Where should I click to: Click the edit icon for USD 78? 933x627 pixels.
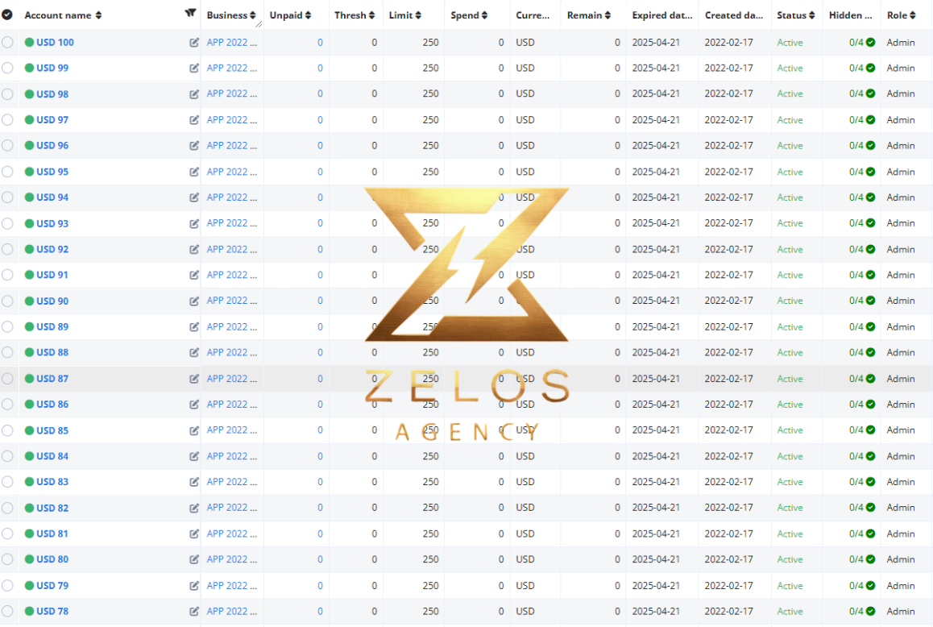point(194,612)
